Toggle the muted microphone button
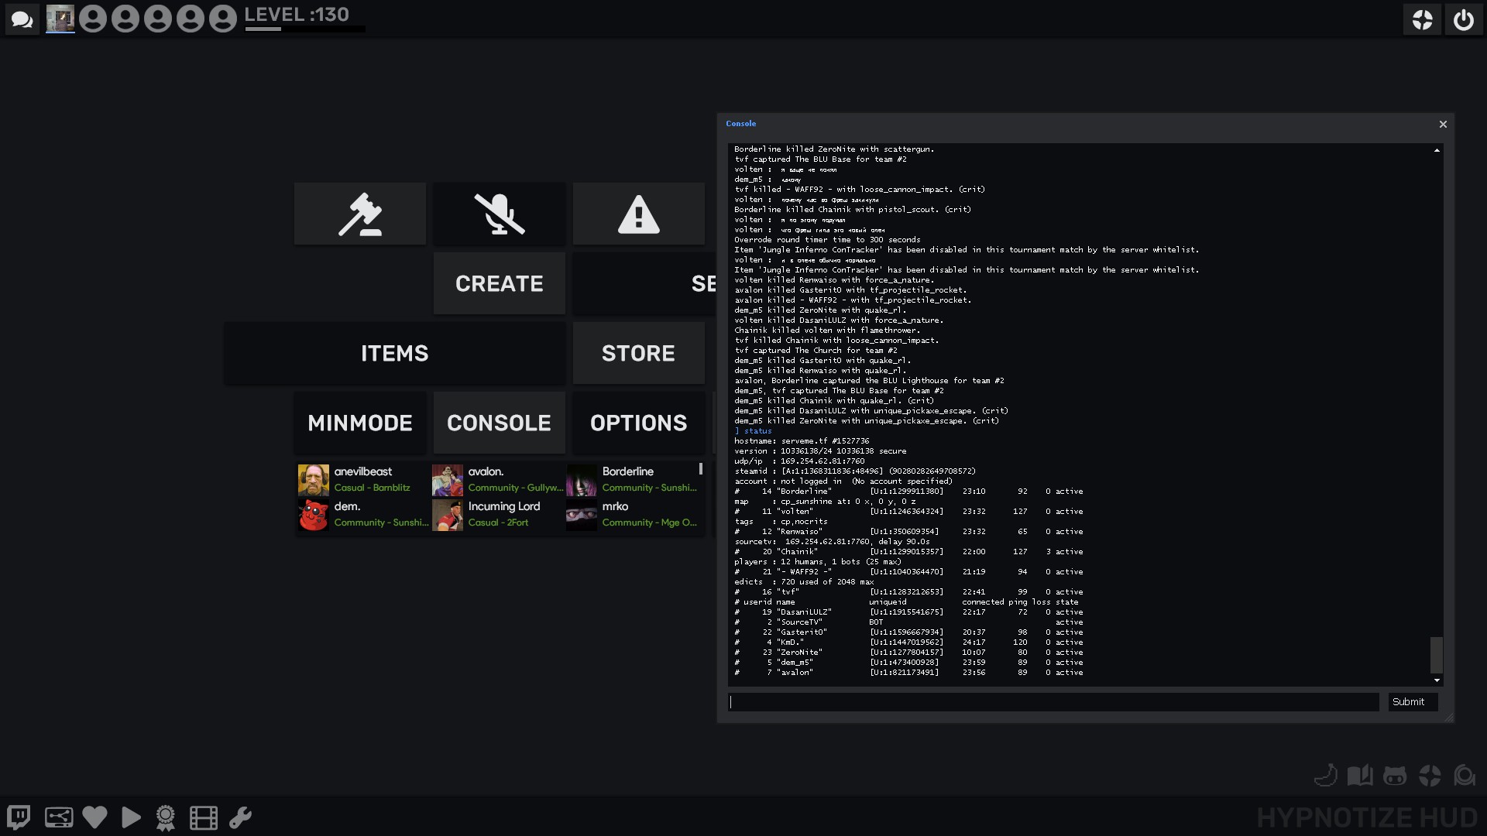 coord(500,214)
